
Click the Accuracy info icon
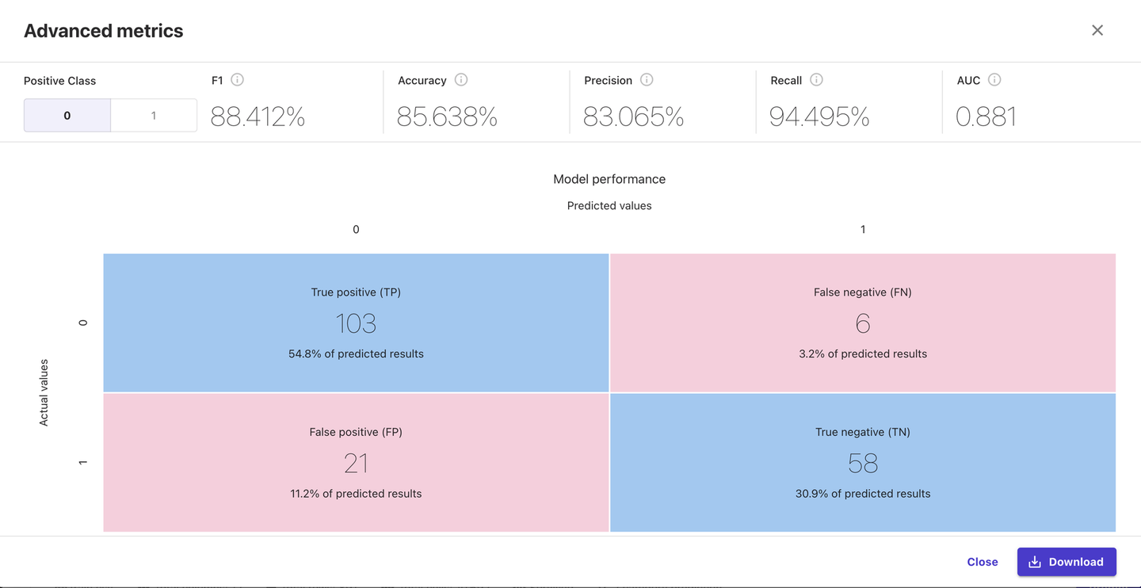(461, 80)
